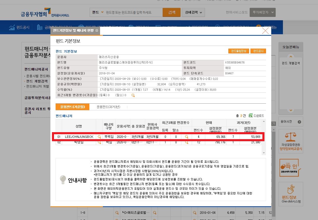Click 다운로드 link text
318x220 pixels.
(259, 116)
